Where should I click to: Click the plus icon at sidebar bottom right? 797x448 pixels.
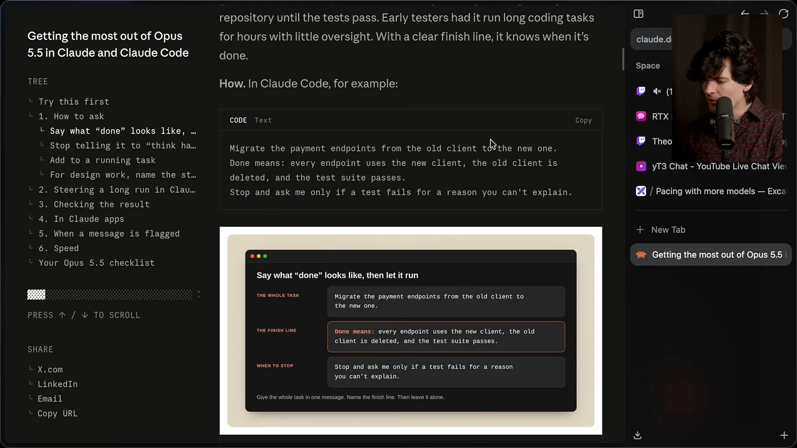[x=784, y=436]
